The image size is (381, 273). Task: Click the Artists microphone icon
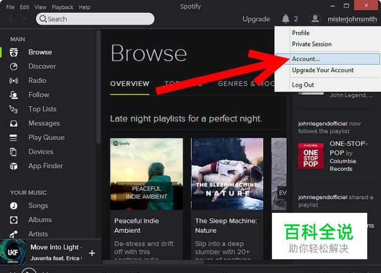13,234
